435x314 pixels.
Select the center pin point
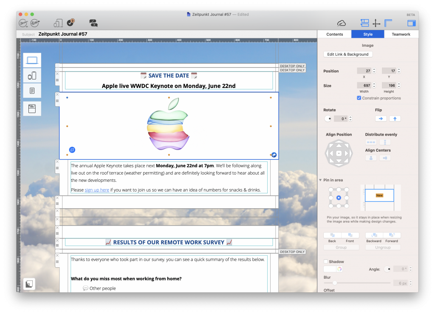(339, 198)
